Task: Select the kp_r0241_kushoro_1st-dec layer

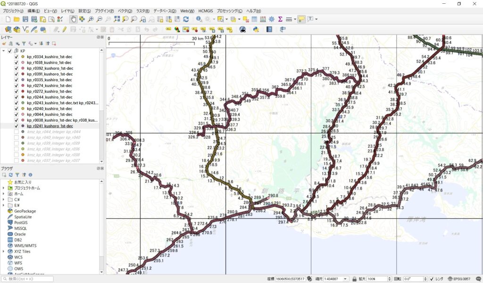Action: [50, 126]
